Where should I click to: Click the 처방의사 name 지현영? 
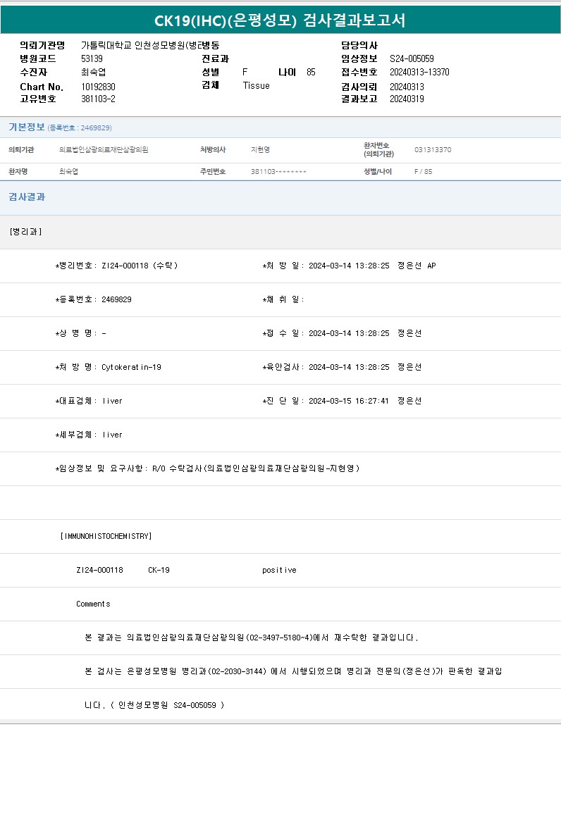[260, 149]
